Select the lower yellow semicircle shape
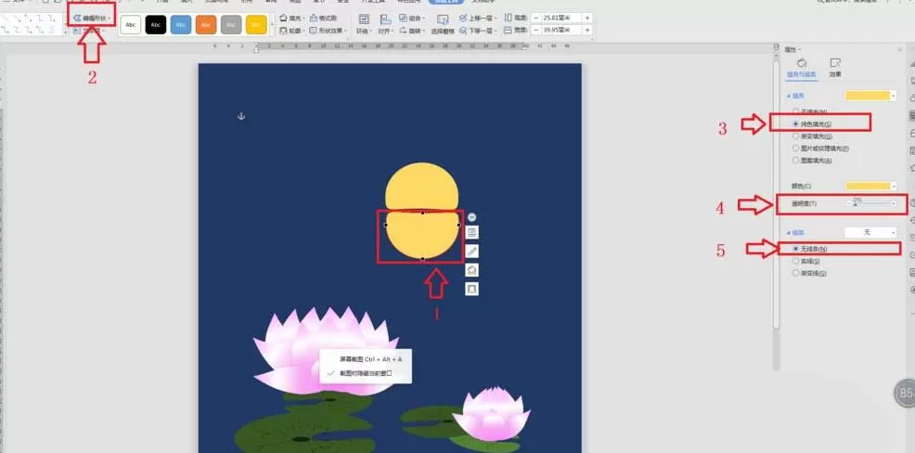 click(x=422, y=235)
